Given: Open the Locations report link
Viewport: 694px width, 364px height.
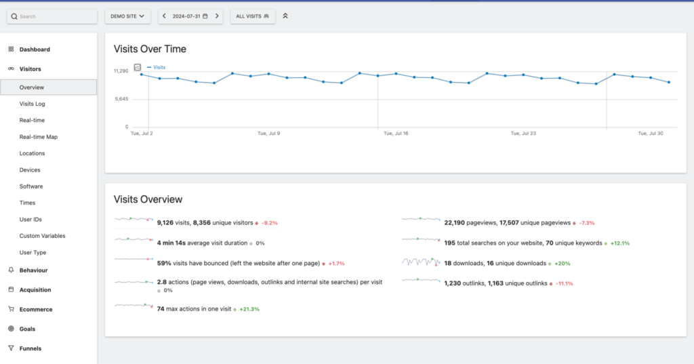Looking at the screenshot, I should click(x=33, y=153).
